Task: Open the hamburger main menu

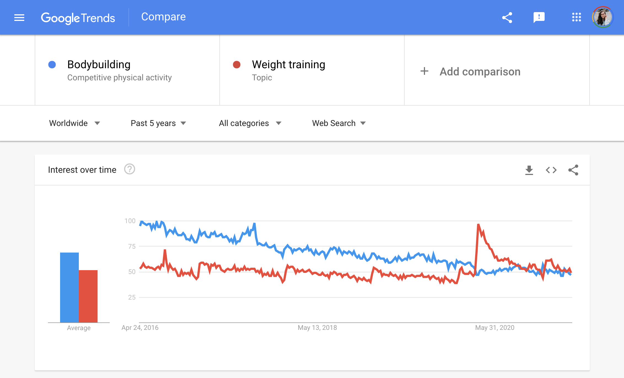Action: (x=19, y=18)
